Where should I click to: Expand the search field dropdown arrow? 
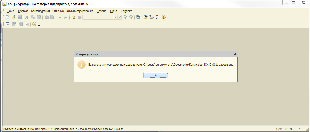(116, 17)
